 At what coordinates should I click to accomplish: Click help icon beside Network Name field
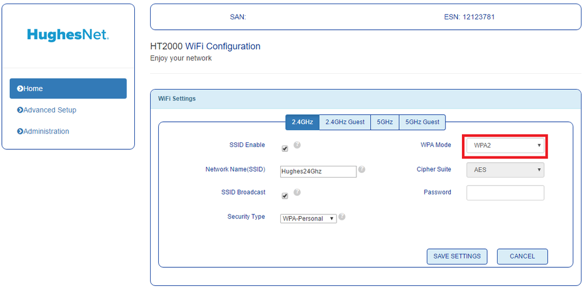click(362, 169)
